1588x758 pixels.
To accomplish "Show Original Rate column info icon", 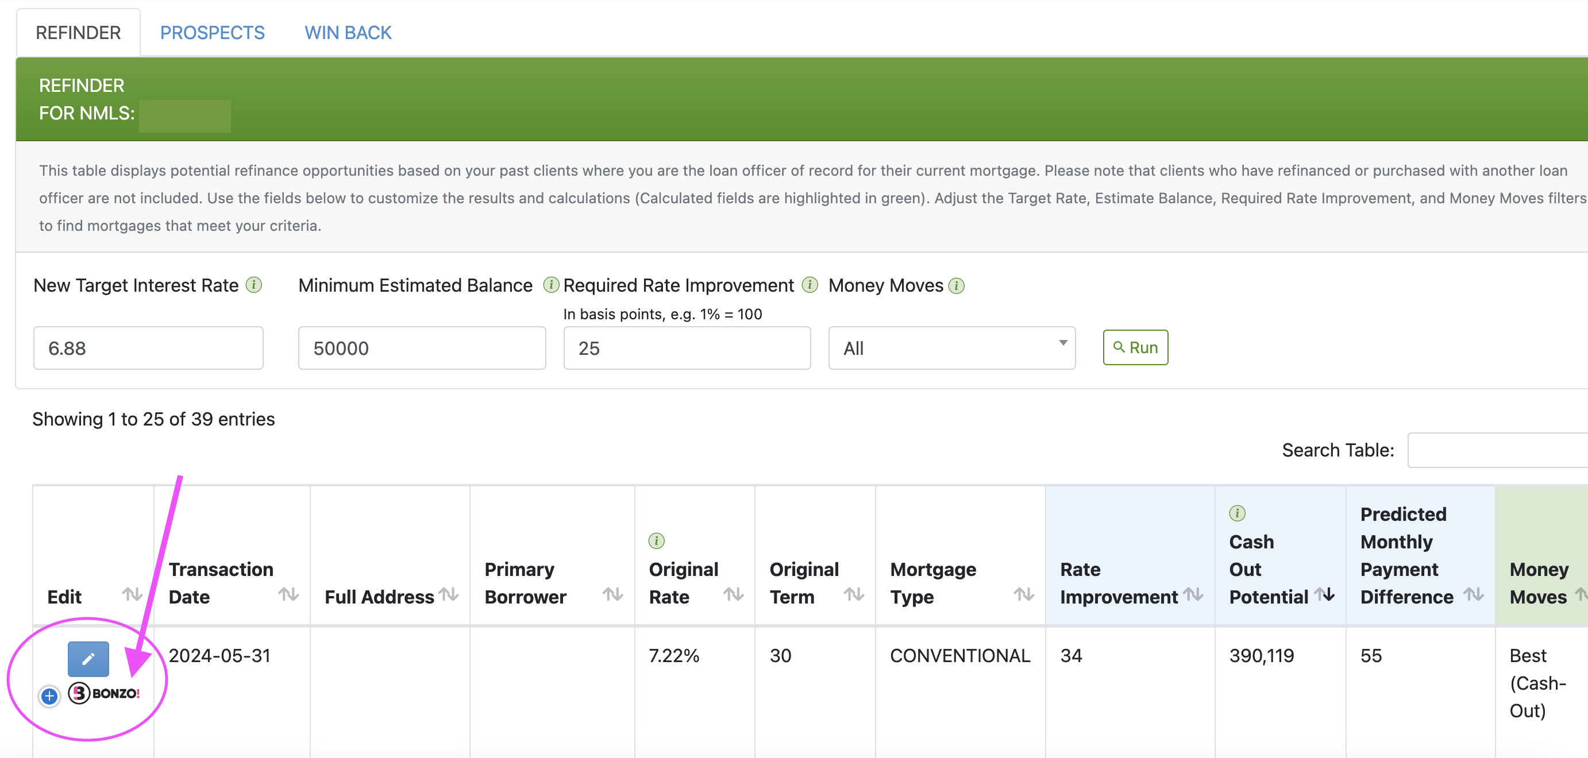I will pos(657,541).
